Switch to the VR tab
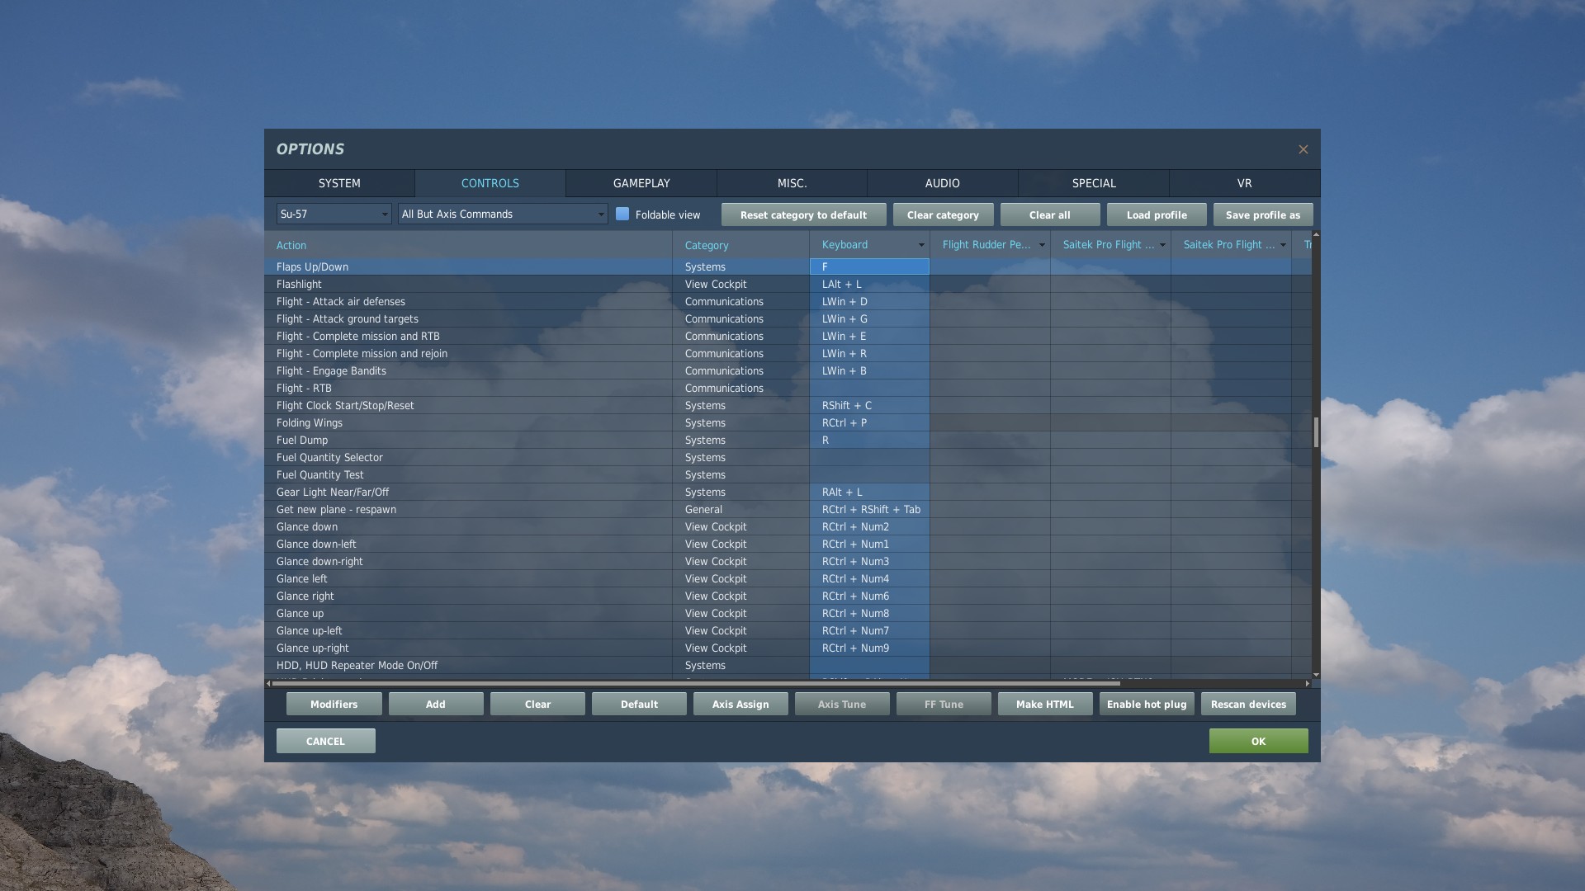Image resolution: width=1585 pixels, height=891 pixels. click(1244, 183)
